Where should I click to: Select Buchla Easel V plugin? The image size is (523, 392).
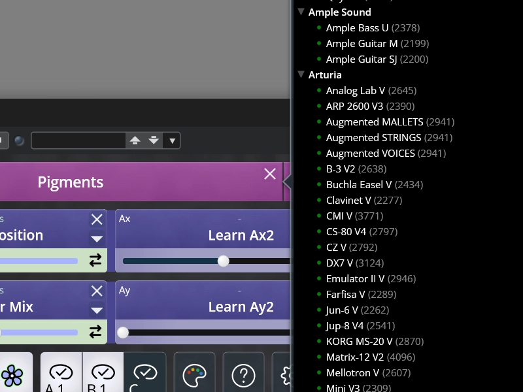(374, 185)
